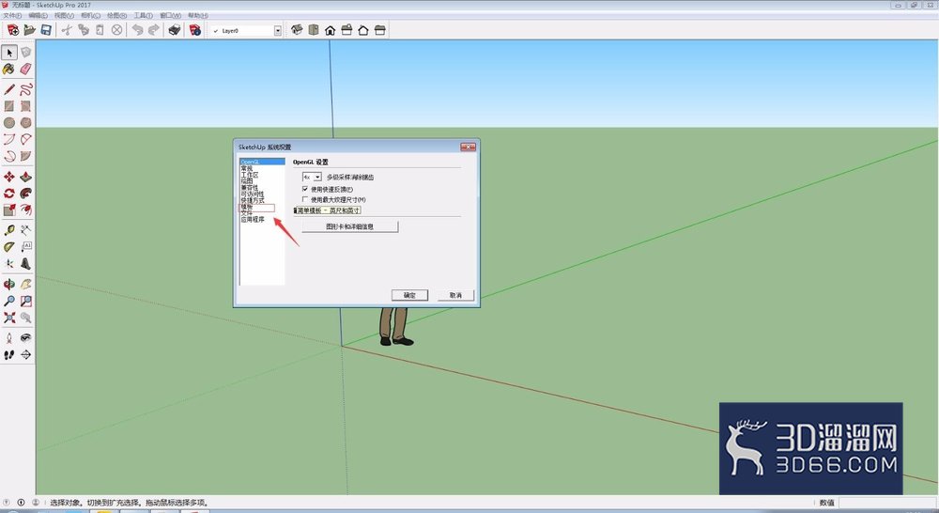This screenshot has width=939, height=513.
Task: Select the Rotated Rectangle tool
Action: click(25, 106)
